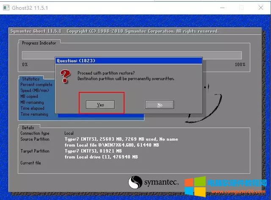Image resolution: width=271 pixels, height=200 pixels.
Task: Click the Symantec Ghost copyright header text
Action: [114, 31]
